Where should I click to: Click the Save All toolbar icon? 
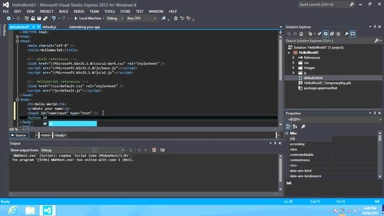pyautogui.click(x=46, y=19)
